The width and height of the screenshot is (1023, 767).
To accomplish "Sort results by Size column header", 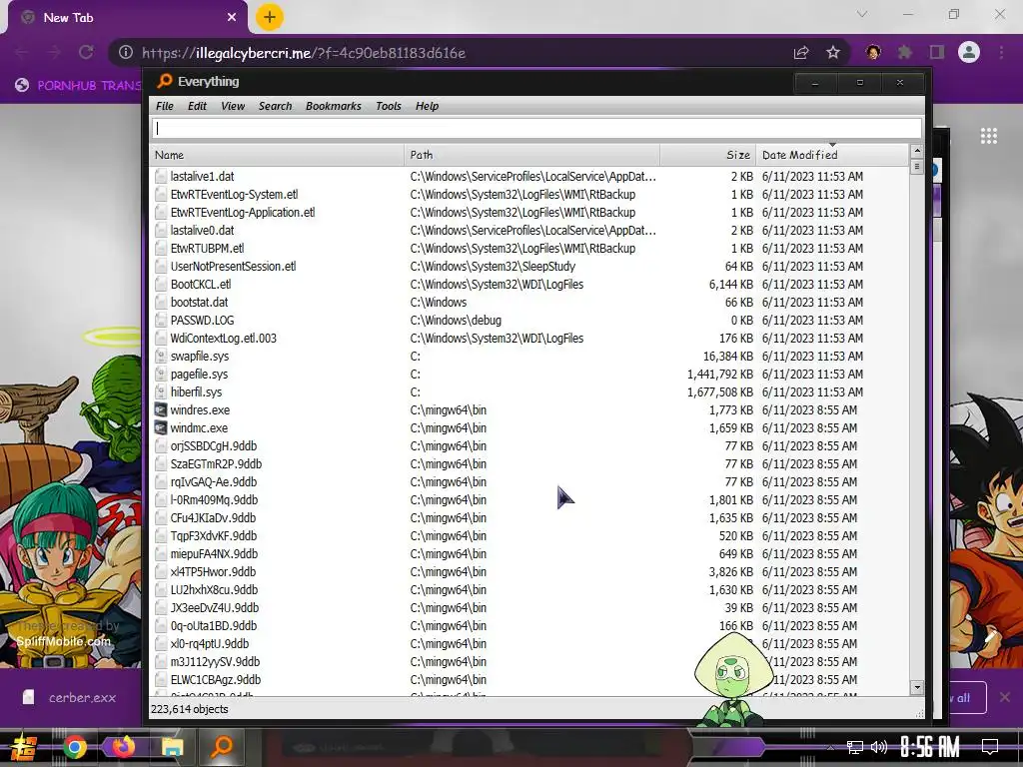I will pos(708,155).
